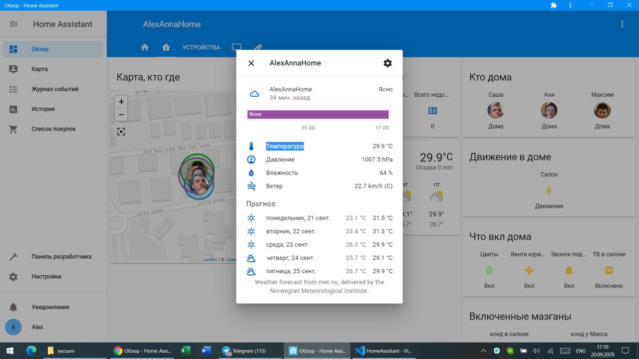
Task: Switch to УСТРОЙСТВА tab
Action: pyautogui.click(x=201, y=47)
